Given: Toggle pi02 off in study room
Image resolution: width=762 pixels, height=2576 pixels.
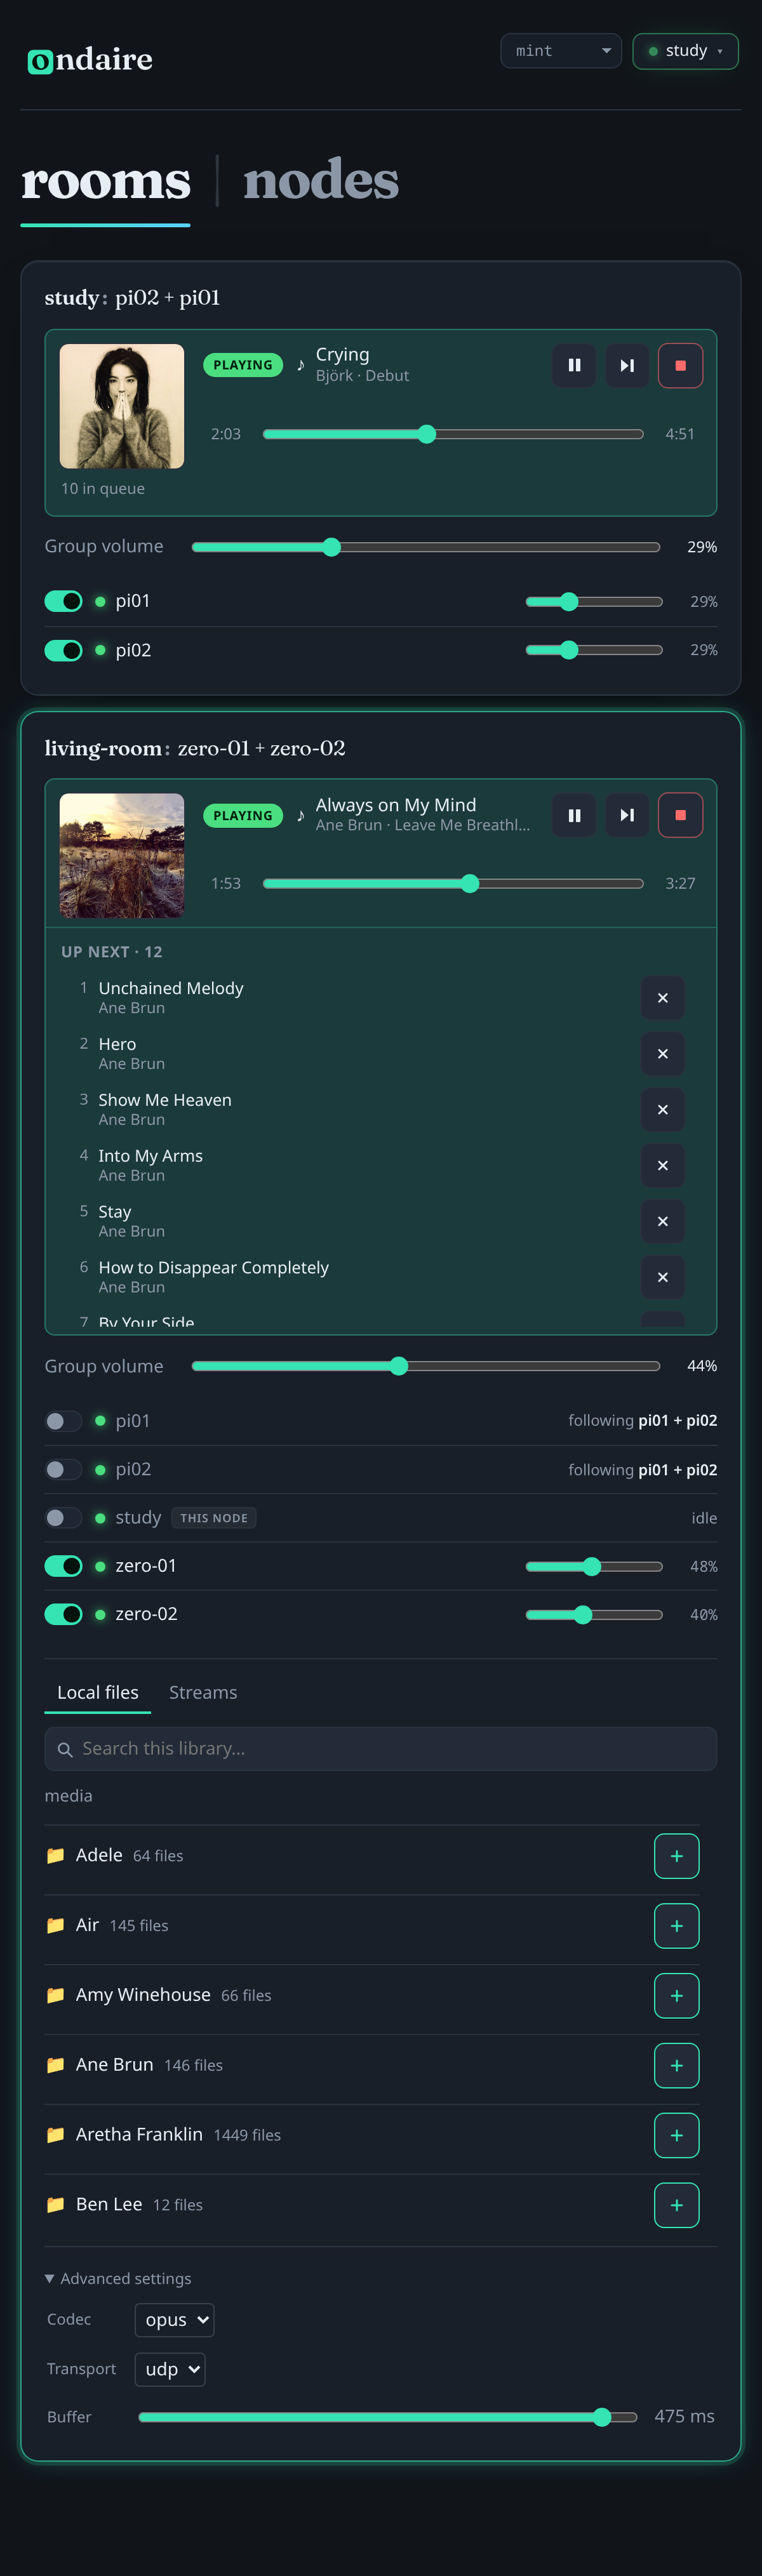Looking at the screenshot, I should pyautogui.click(x=63, y=650).
